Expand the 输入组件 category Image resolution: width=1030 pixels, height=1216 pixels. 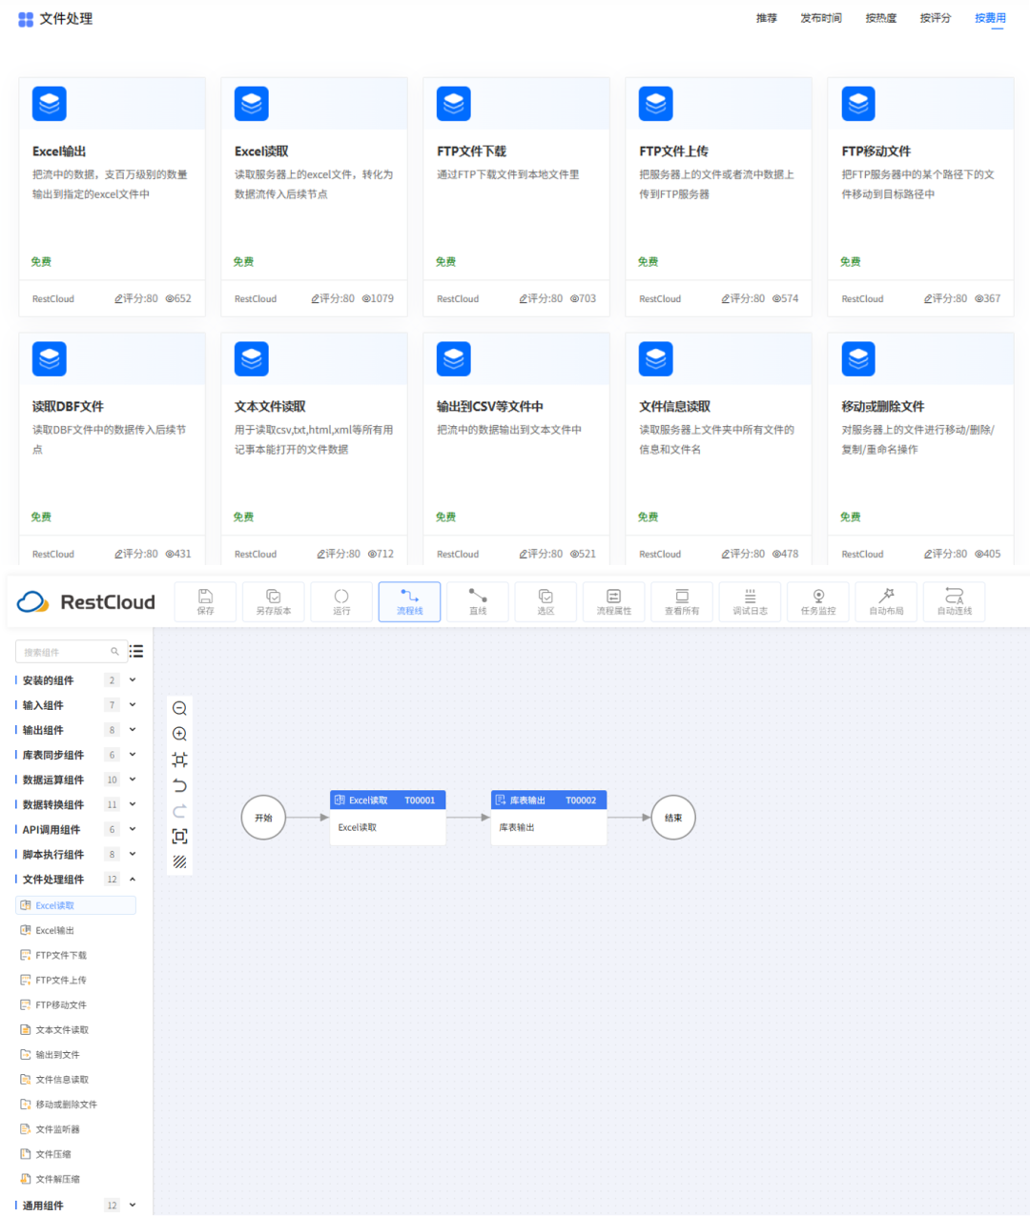tap(133, 705)
